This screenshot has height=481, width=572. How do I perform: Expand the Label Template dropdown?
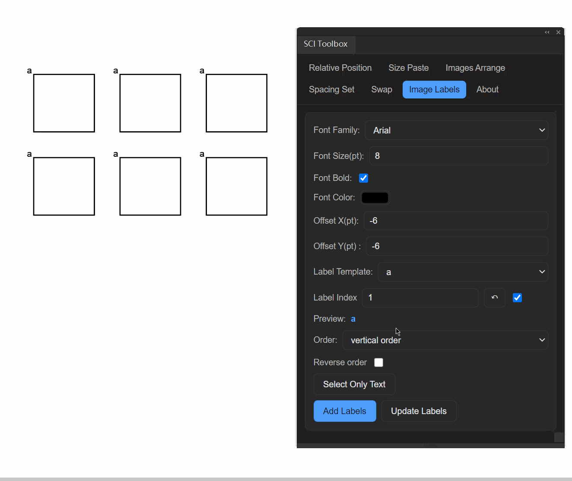(x=463, y=272)
